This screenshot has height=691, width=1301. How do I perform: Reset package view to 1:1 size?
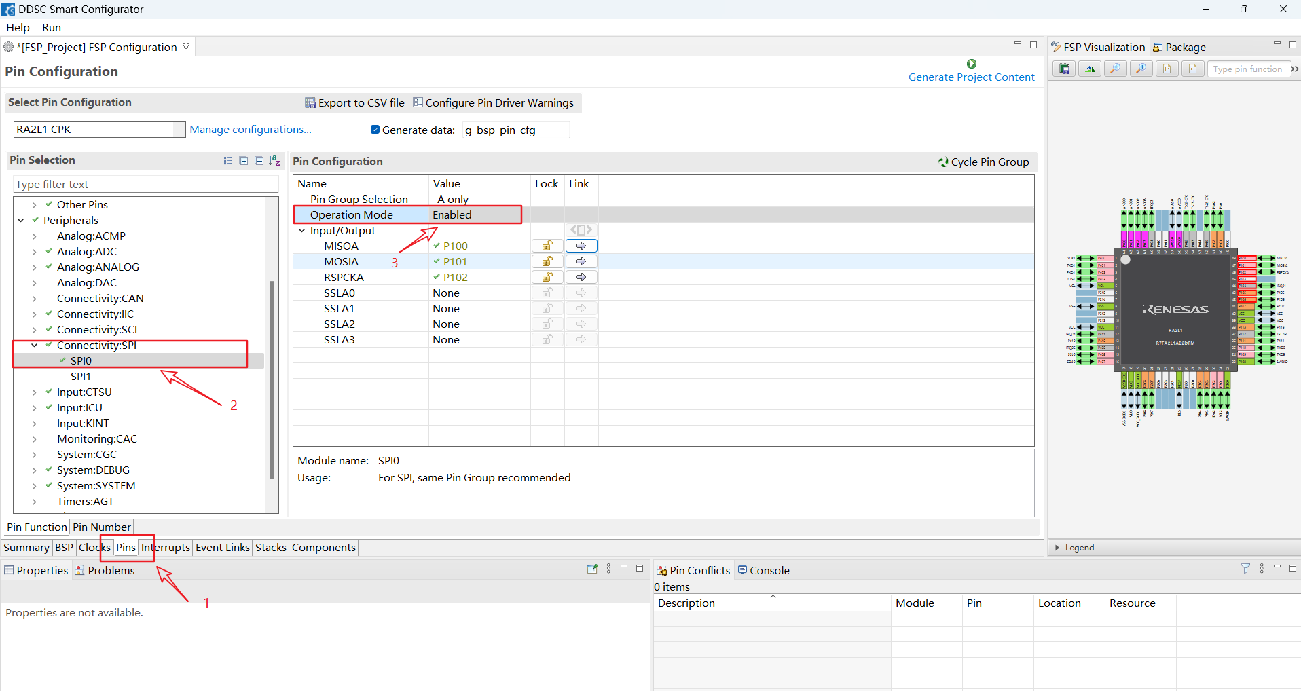click(1167, 69)
